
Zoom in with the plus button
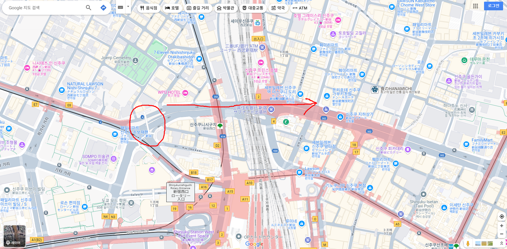pos(502,226)
